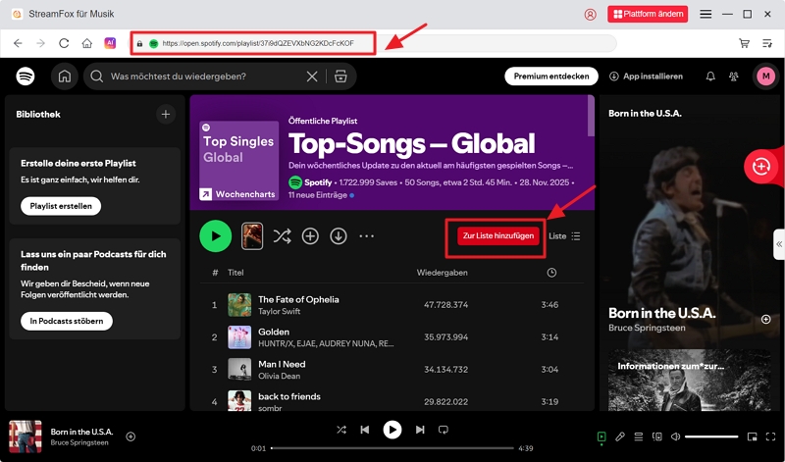Click the browser forward arrow
785x462 pixels.
[40, 43]
